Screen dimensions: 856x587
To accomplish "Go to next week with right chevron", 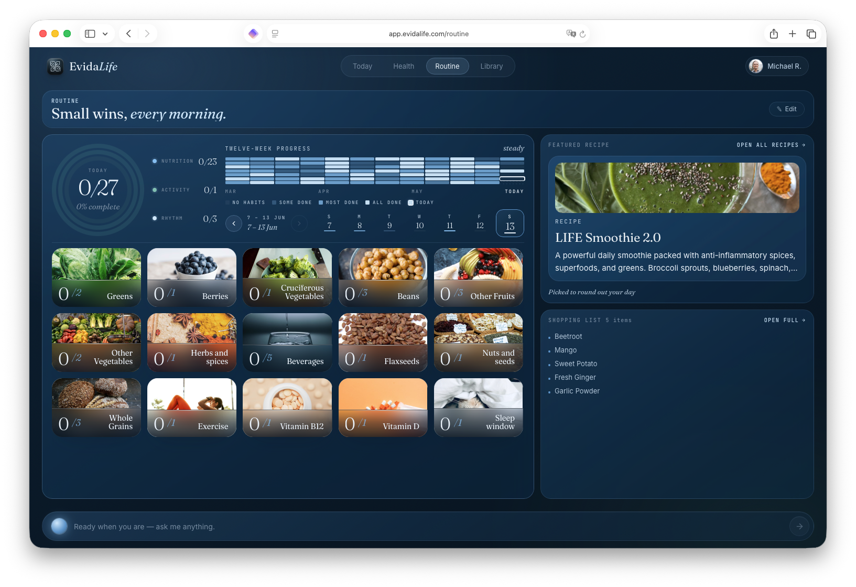I will [299, 223].
